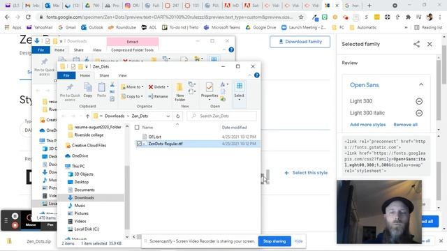Open Properties in Zen_Dots ribbon
The image size is (447, 251).
210,90
